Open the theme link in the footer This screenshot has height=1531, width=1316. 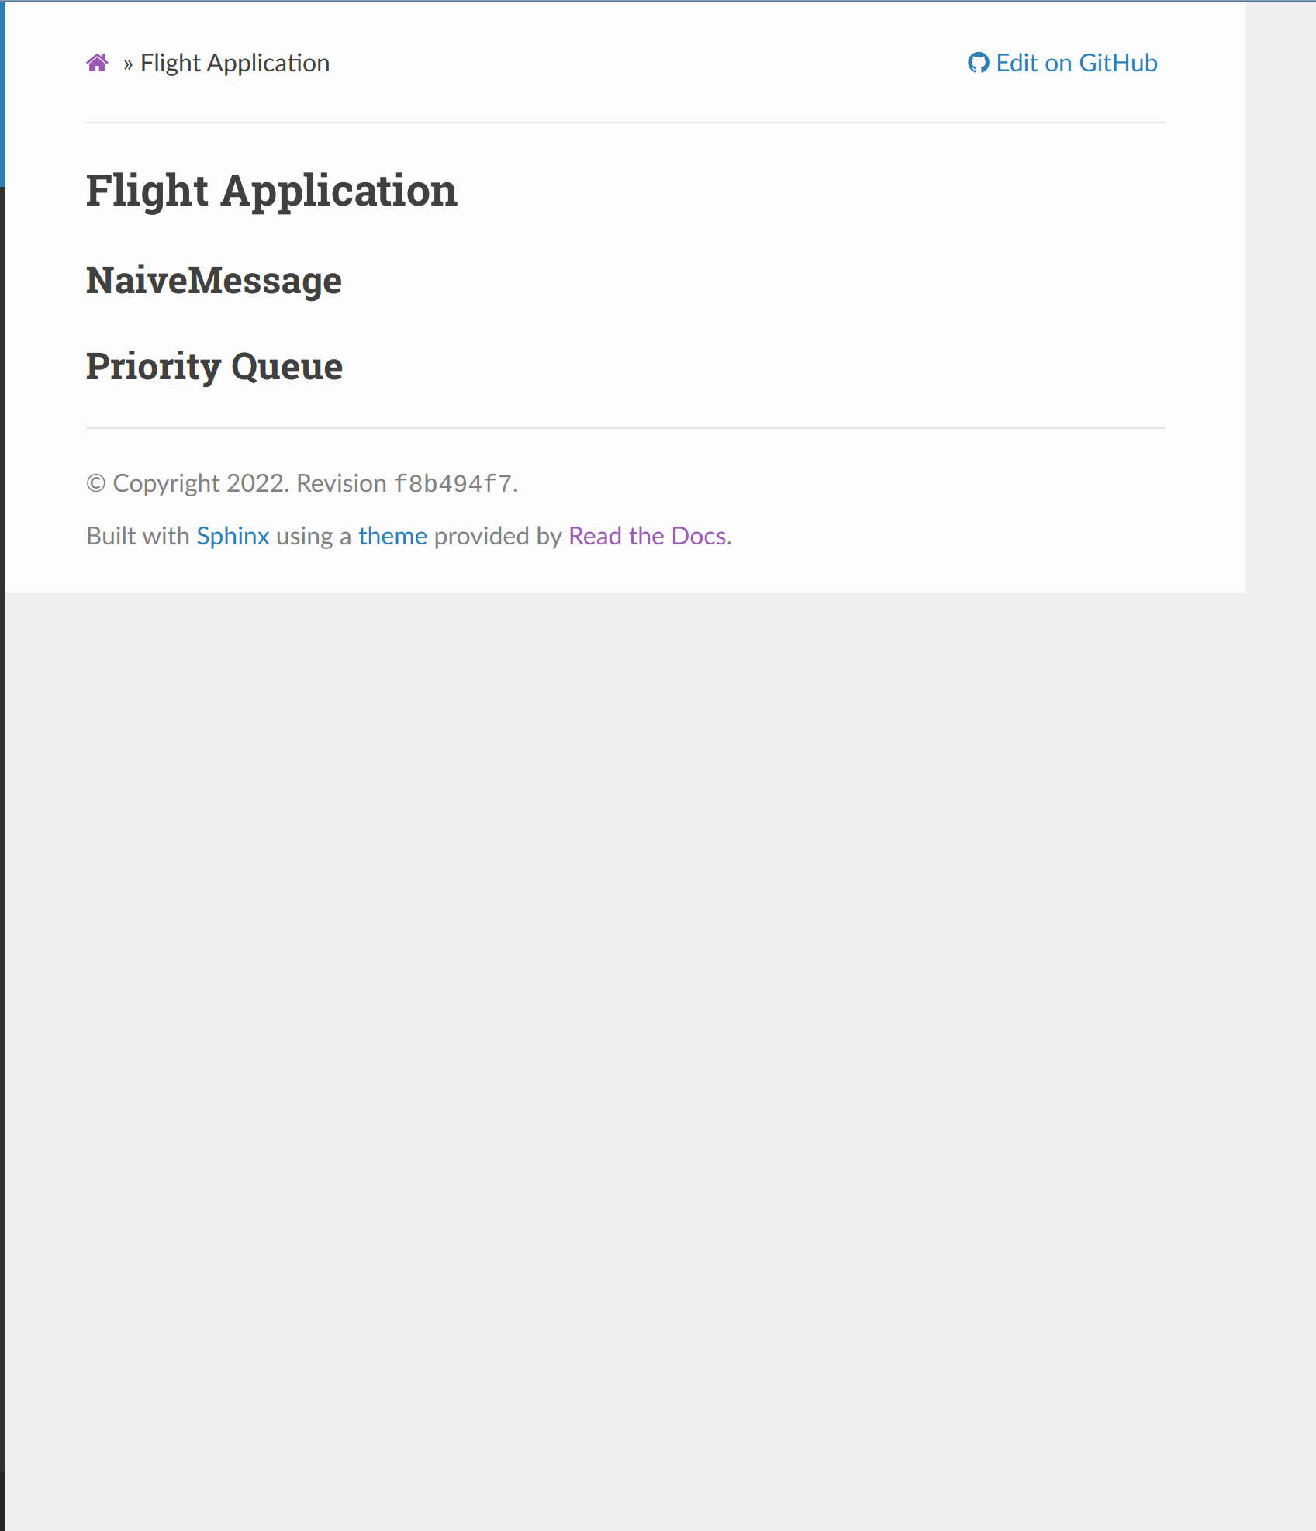coord(392,535)
